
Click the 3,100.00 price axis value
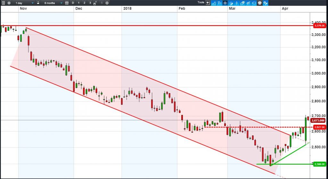pyautogui.click(x=318, y=60)
